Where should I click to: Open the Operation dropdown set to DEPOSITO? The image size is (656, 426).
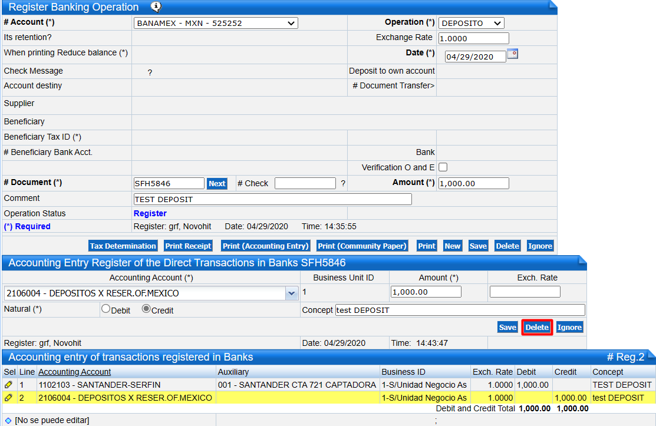(x=471, y=23)
